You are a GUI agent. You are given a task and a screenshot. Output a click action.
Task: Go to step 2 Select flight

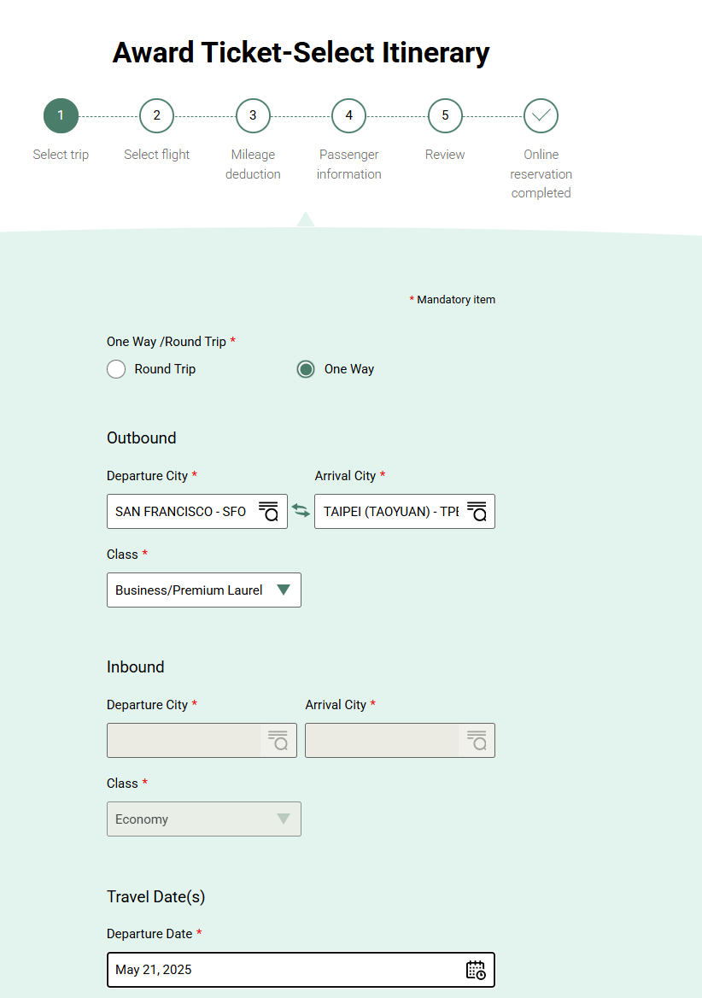[156, 116]
